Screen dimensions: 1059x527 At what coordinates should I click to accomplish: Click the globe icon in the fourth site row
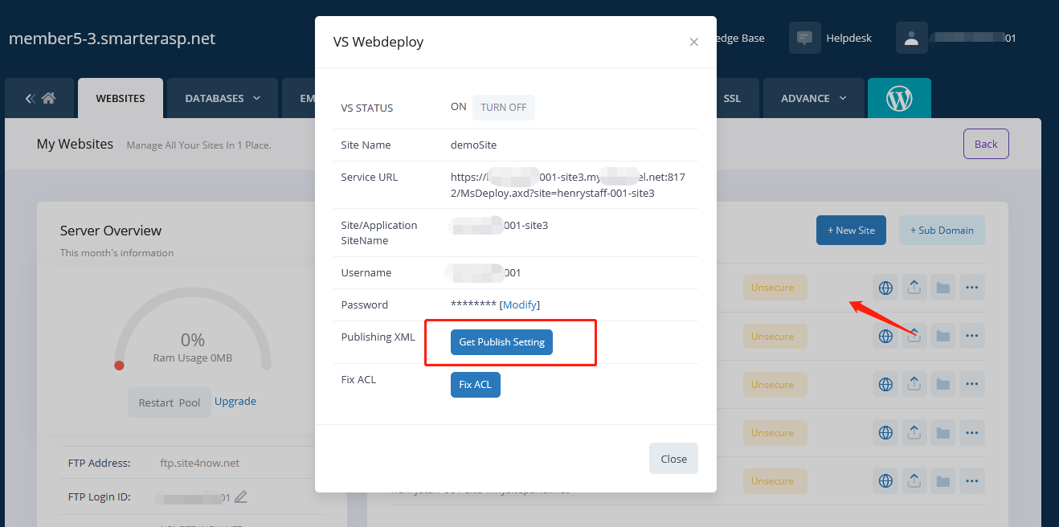pos(885,432)
